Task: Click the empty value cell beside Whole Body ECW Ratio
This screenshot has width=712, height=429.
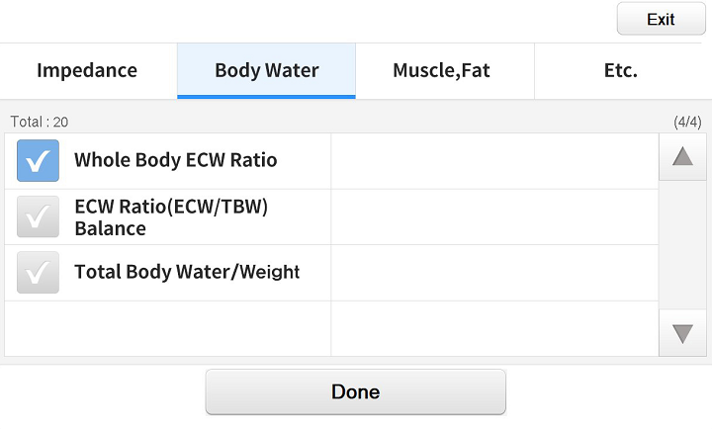Action: (x=493, y=160)
